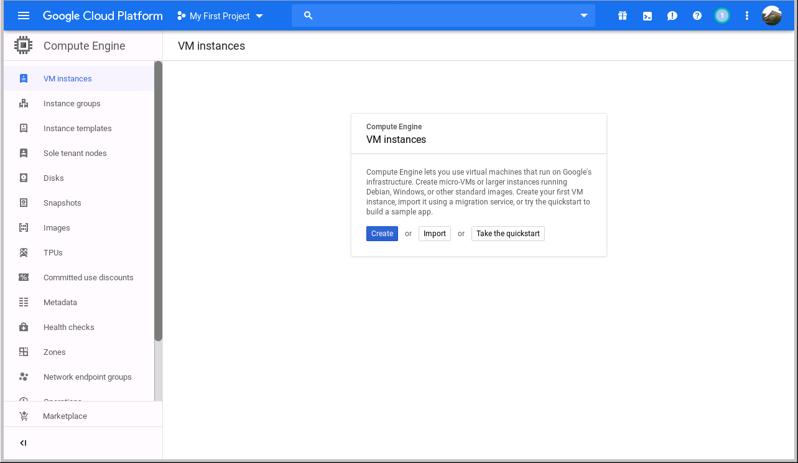Open TPUs page
The image size is (798, 463).
[x=79, y=252]
